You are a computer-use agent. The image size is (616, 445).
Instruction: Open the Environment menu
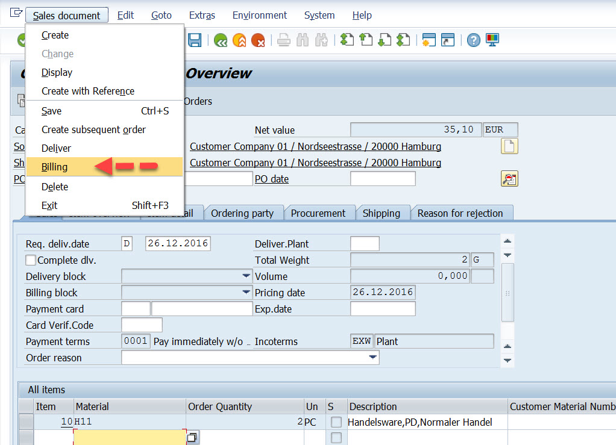[x=259, y=15]
